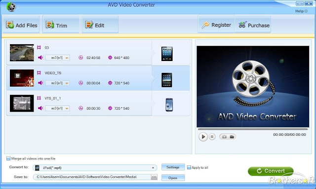Click the clock icon next to 02:40:58
This screenshot has height=189, width=316.
coord(81,58)
